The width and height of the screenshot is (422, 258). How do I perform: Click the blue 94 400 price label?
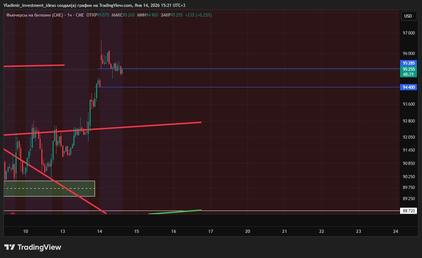coord(409,87)
